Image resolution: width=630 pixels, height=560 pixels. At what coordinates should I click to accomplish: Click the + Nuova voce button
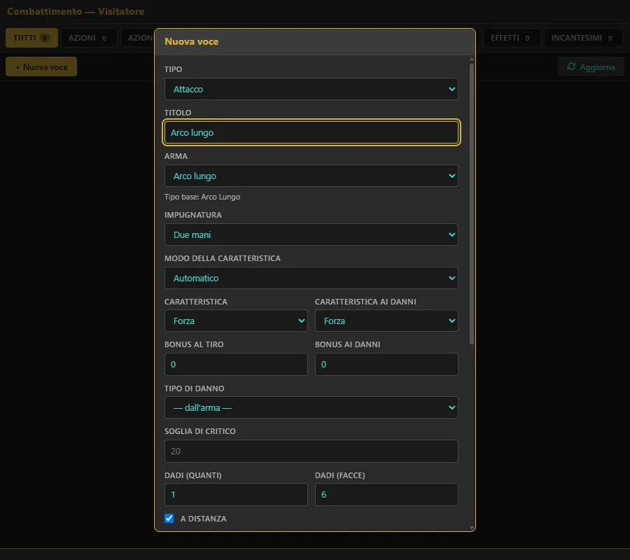[x=41, y=66]
